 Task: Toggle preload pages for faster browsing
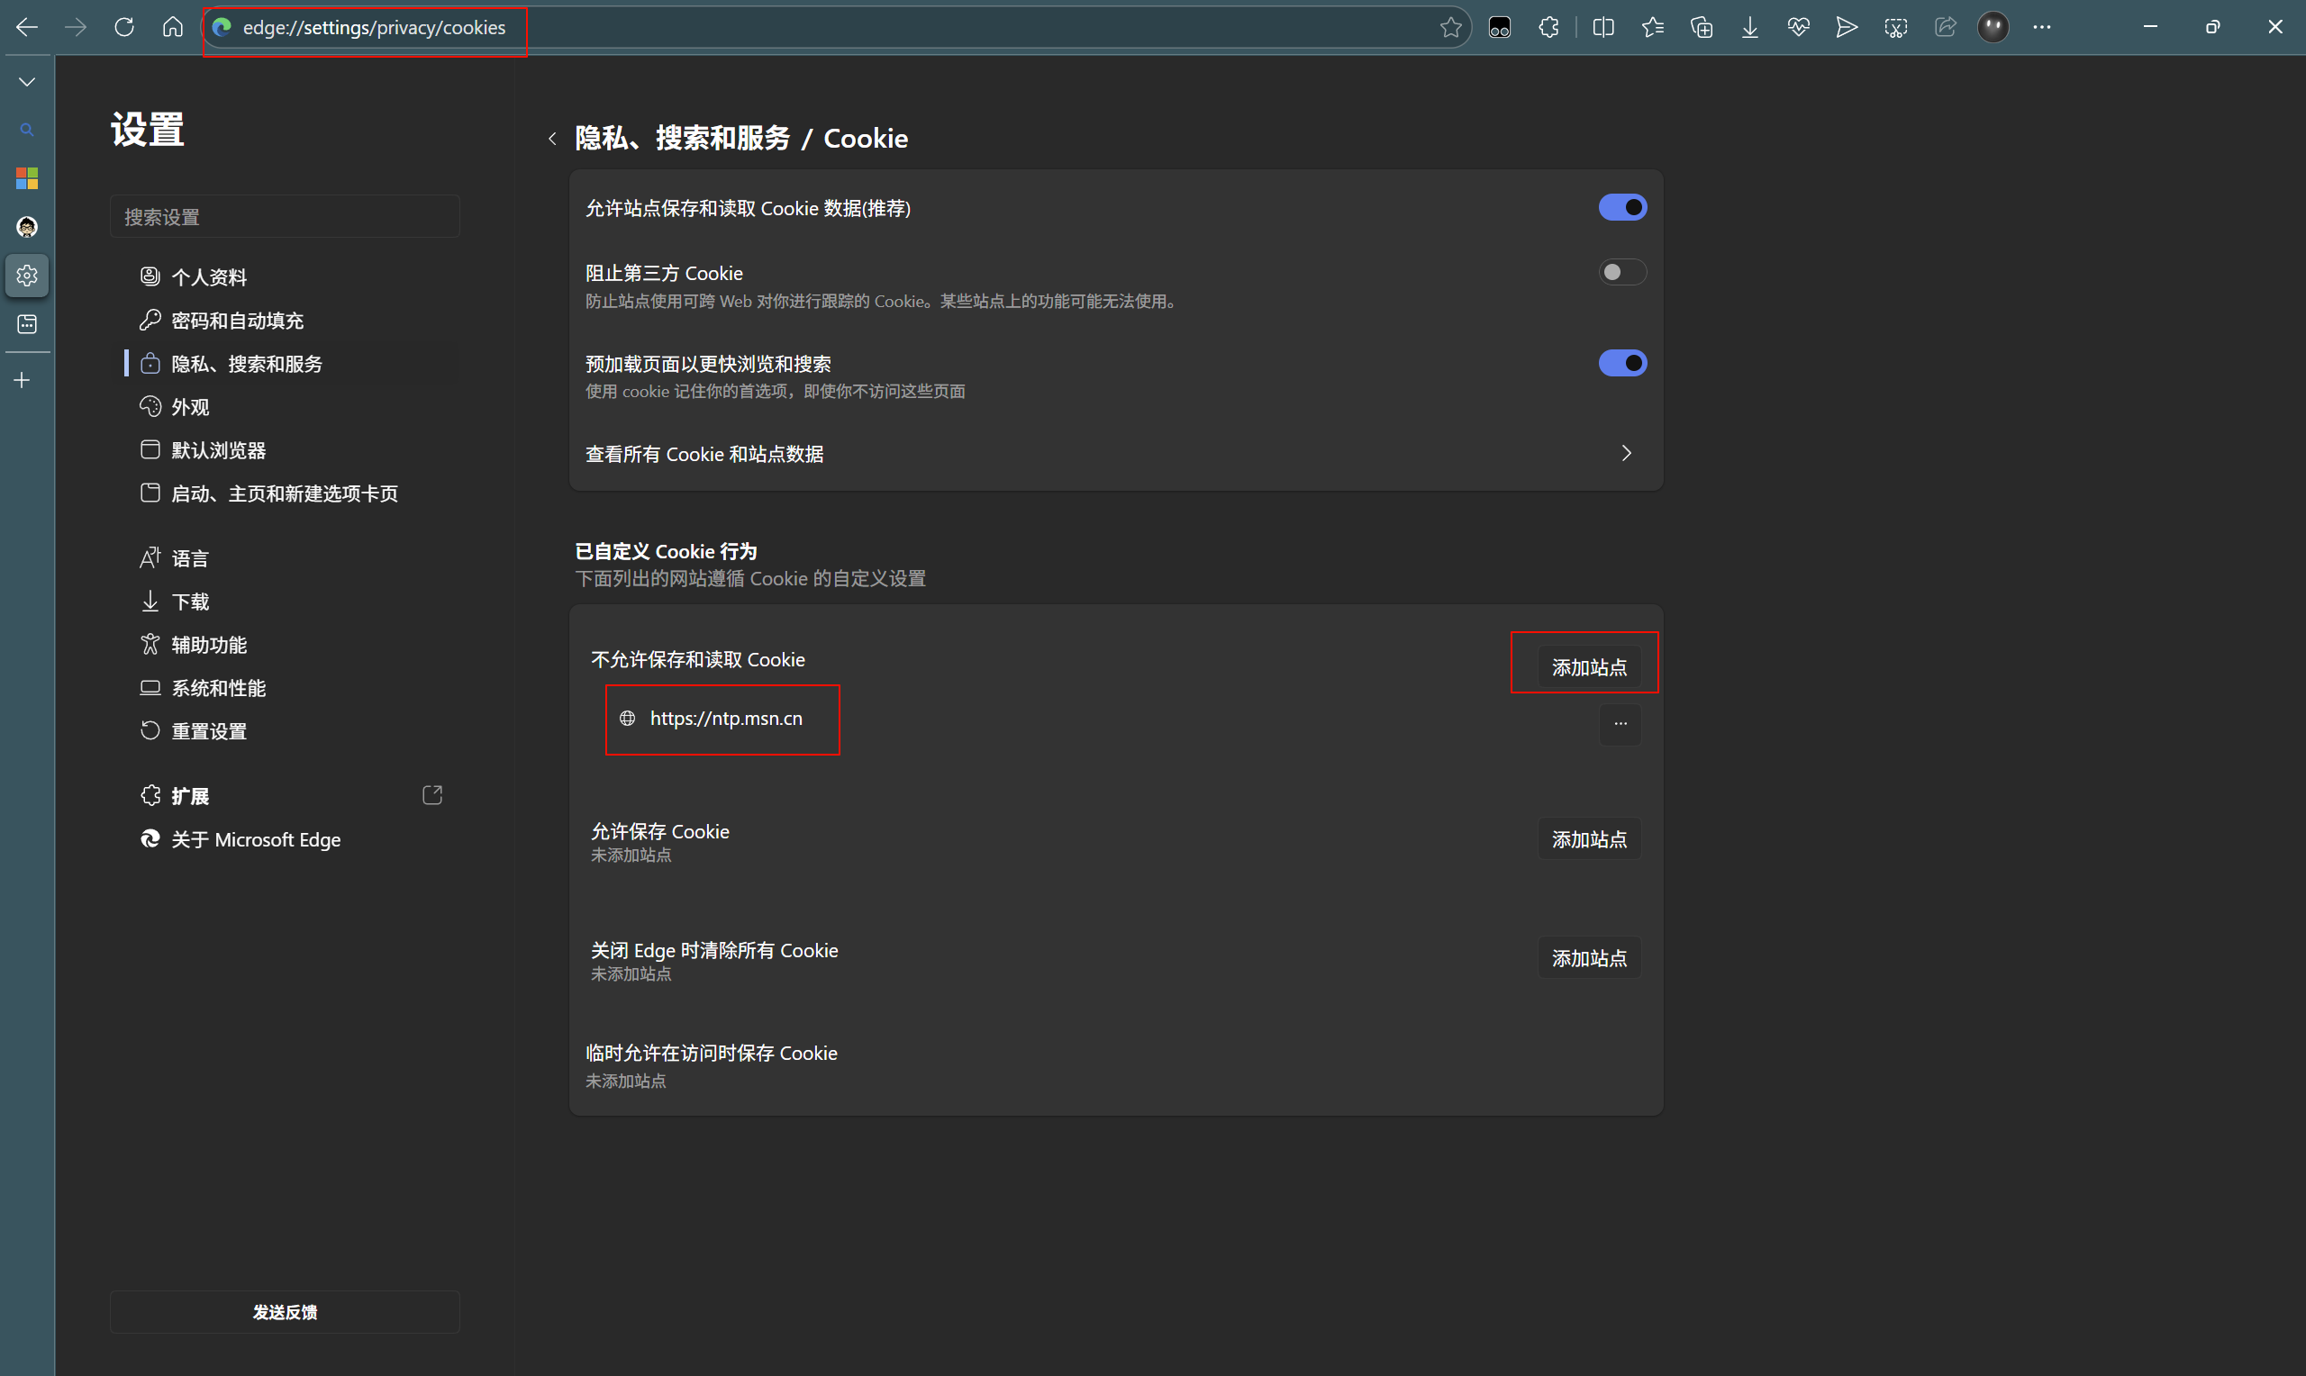[1622, 363]
